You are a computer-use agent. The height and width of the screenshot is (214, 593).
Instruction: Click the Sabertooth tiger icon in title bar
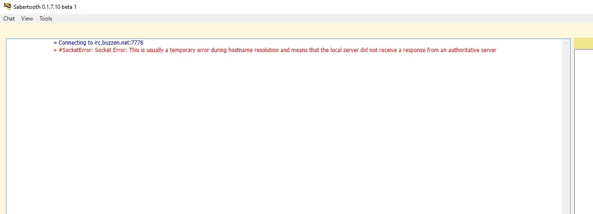[x=7, y=7]
